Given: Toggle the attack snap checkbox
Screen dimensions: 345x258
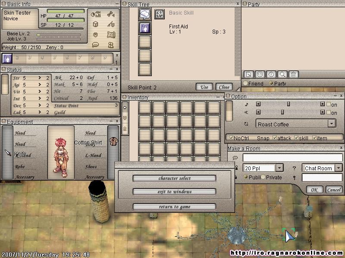Looking at the screenshot, I should pyautogui.click(x=275, y=138).
